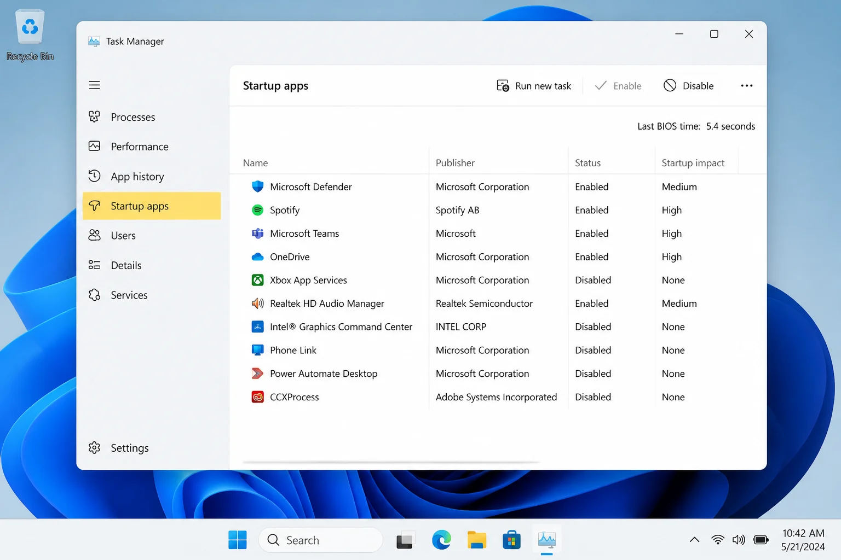This screenshot has height=560, width=841.
Task: Open Microsoft Store from the taskbar
Action: pyautogui.click(x=511, y=540)
